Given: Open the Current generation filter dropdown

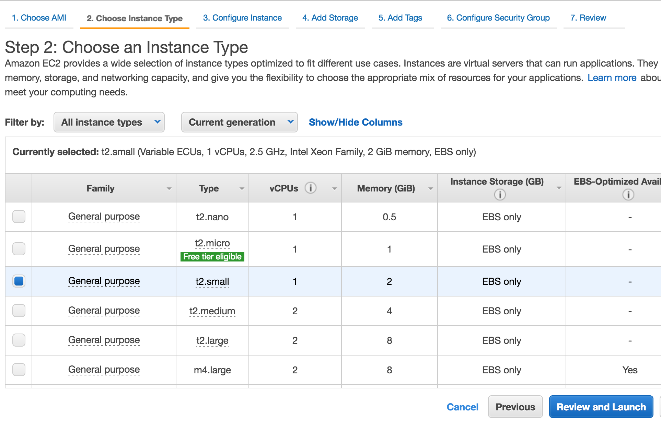Looking at the screenshot, I should click(x=239, y=122).
